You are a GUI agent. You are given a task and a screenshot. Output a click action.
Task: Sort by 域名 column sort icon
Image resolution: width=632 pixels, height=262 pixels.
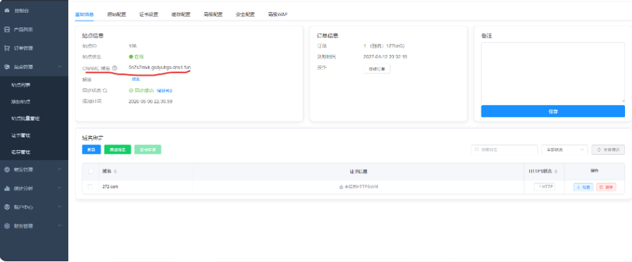116,172
